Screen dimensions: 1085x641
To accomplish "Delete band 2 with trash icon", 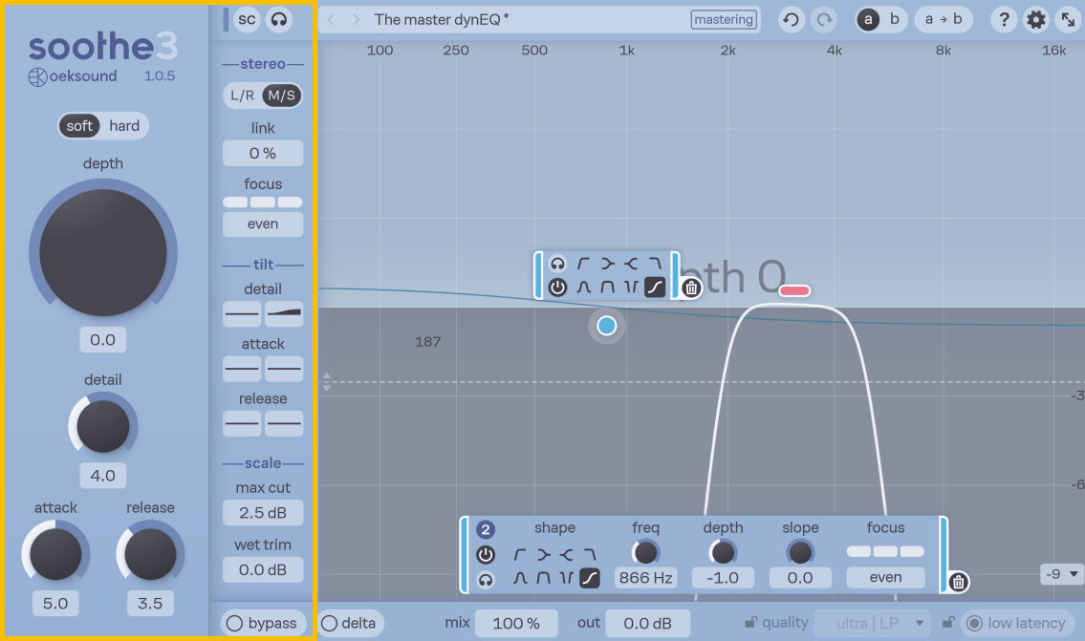I will 958,582.
